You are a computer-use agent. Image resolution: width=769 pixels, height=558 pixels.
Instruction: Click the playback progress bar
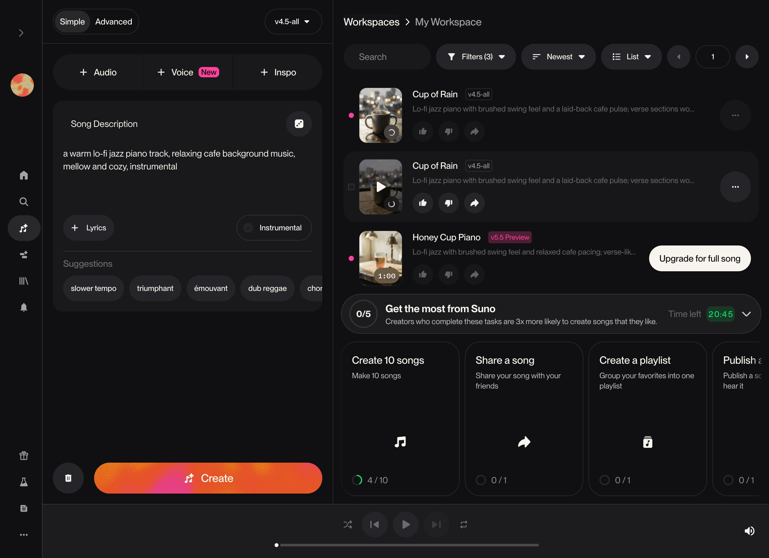pos(407,545)
